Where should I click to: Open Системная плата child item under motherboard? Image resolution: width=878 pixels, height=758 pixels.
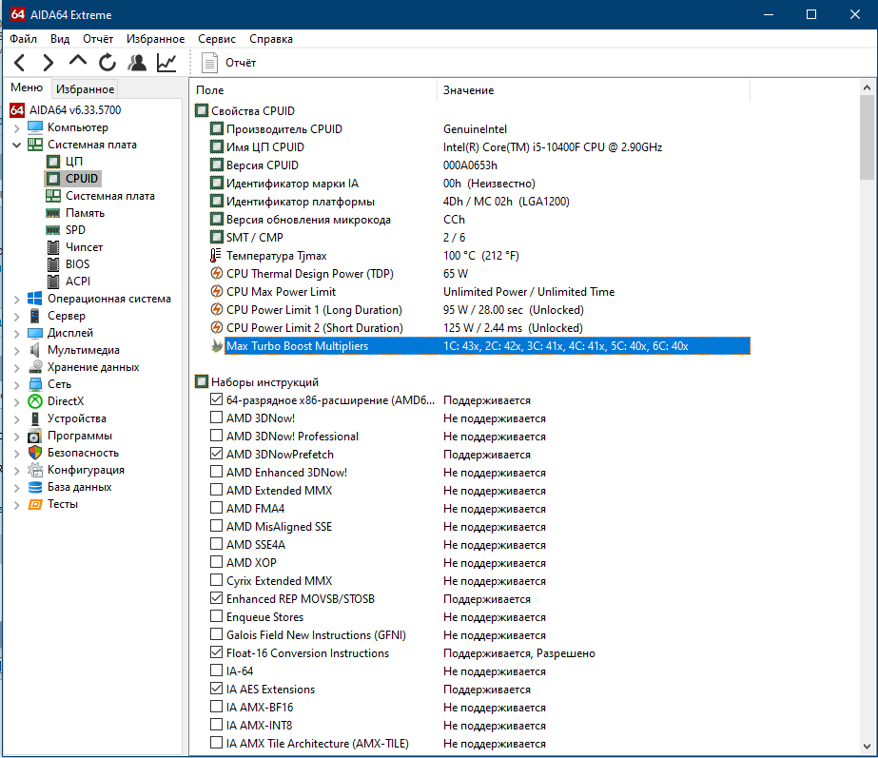(109, 196)
